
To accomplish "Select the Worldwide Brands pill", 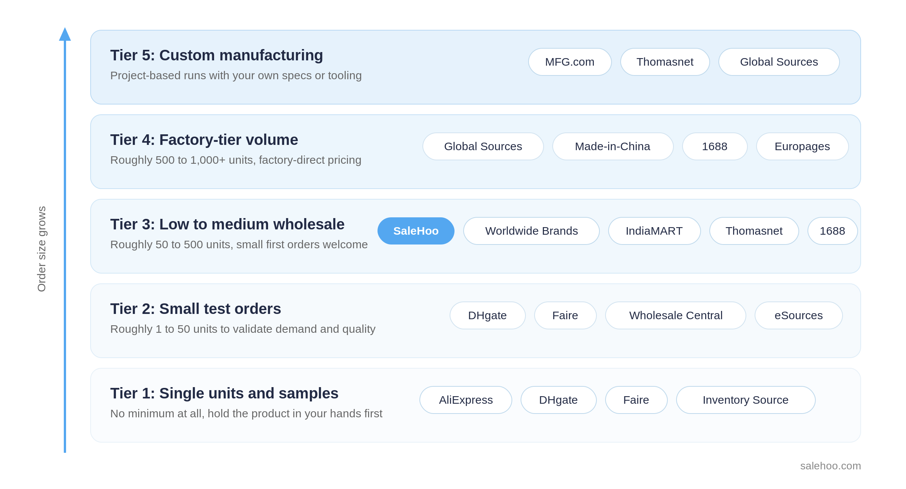I will [531, 231].
